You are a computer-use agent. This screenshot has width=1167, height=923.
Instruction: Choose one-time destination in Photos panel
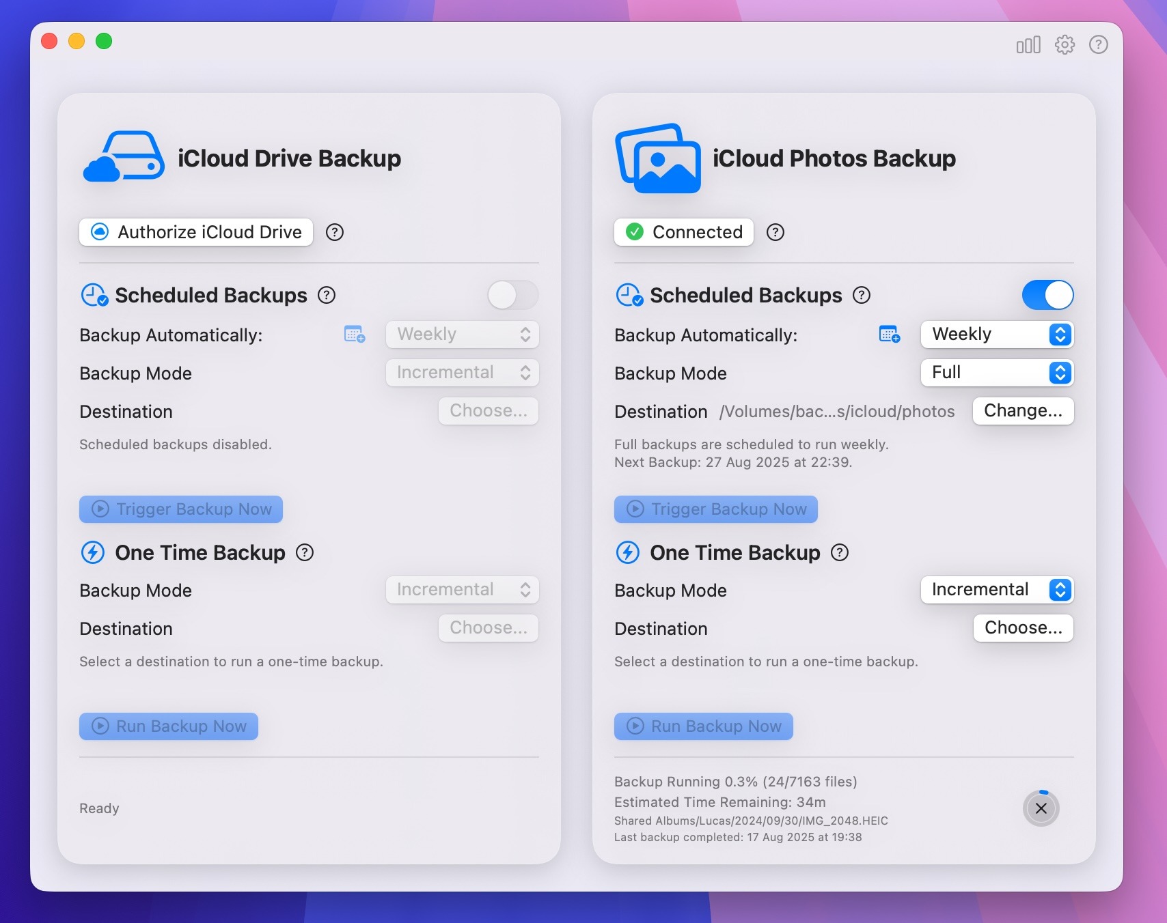1024,628
